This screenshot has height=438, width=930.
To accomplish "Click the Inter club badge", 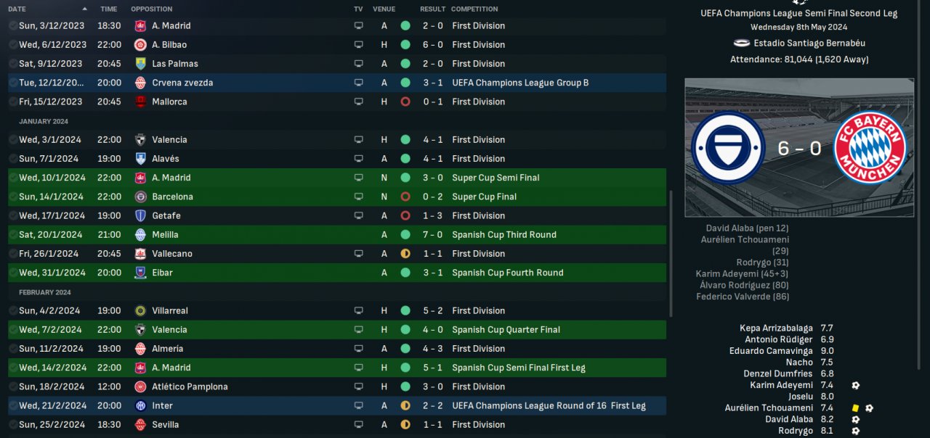I will (140, 406).
